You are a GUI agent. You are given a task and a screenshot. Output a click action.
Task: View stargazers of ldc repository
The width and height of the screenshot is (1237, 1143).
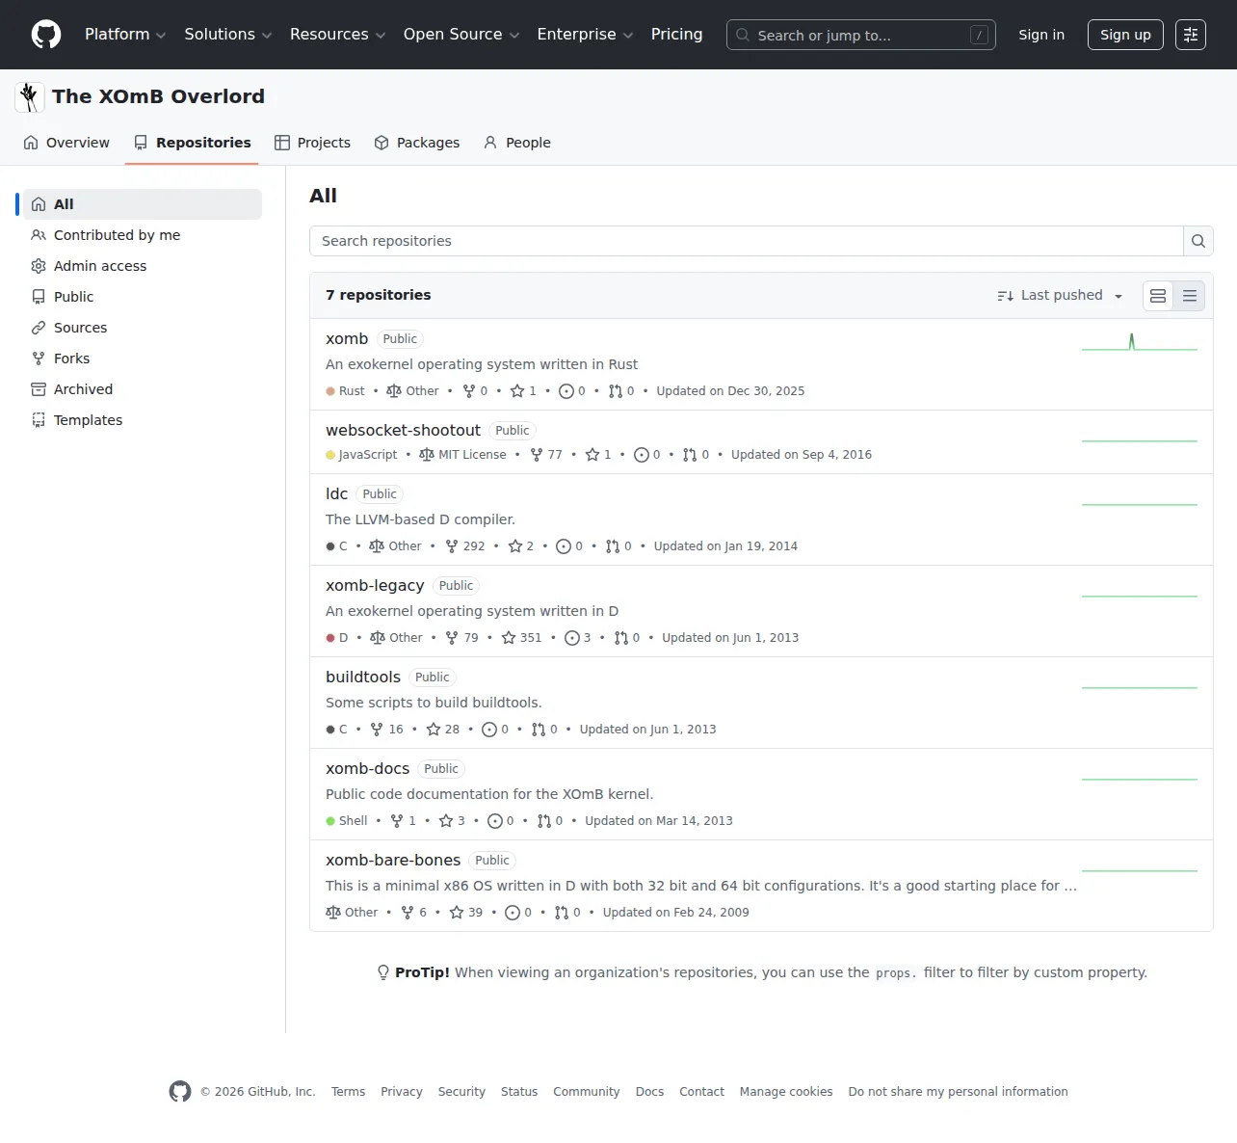(521, 546)
